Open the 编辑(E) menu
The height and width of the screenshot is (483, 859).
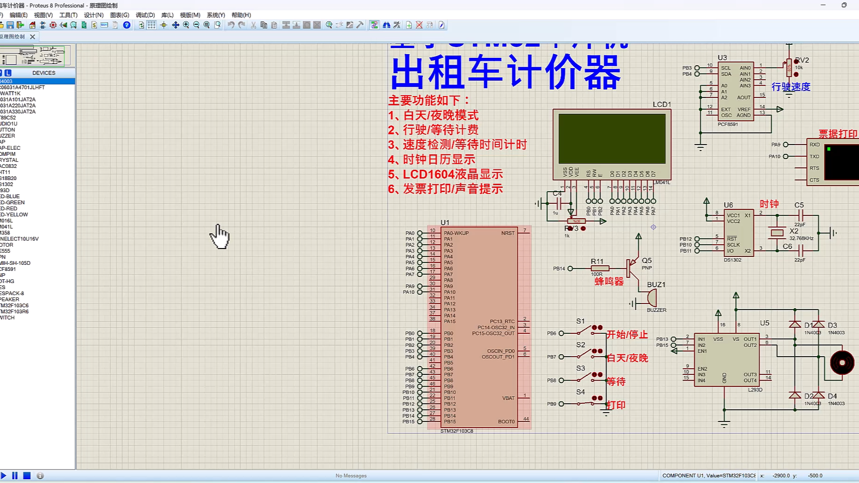click(19, 15)
